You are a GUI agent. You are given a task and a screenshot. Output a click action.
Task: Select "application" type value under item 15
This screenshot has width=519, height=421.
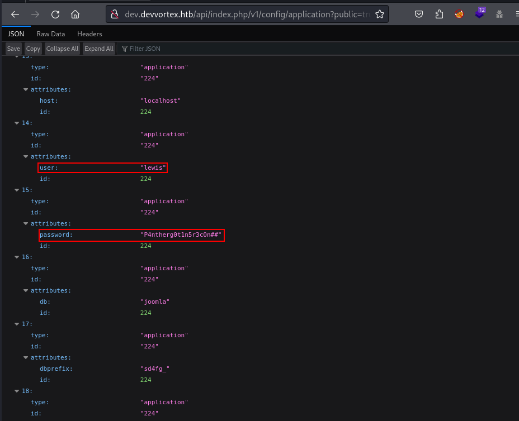(164, 201)
